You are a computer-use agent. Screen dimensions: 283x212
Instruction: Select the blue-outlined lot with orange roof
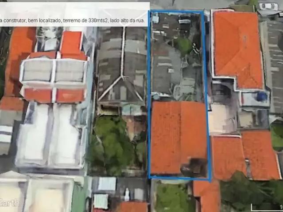[179, 95]
